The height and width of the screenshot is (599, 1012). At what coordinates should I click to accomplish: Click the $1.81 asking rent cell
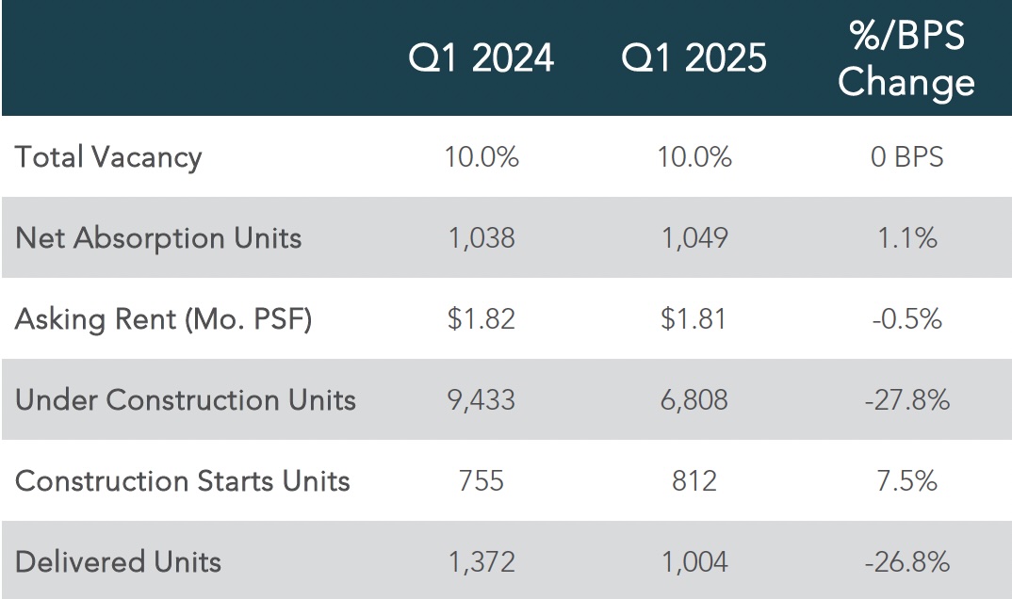[x=694, y=319]
